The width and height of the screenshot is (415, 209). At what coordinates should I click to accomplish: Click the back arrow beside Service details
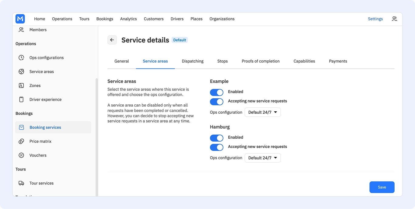(112, 40)
